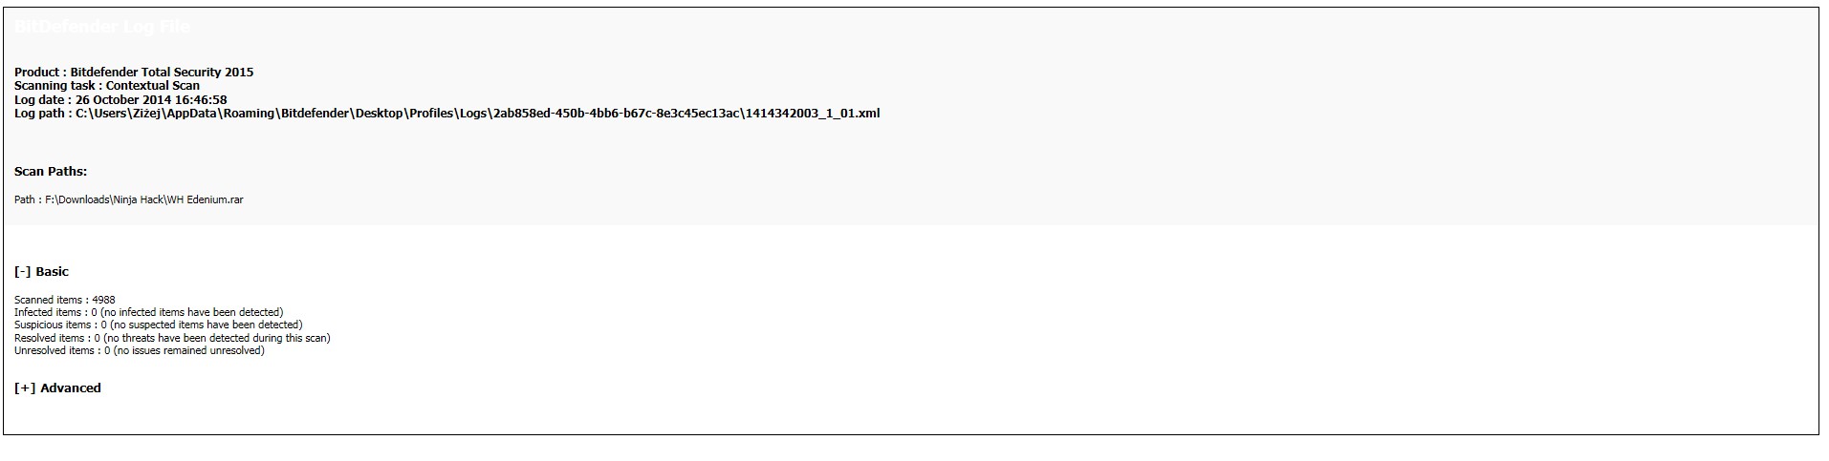Viewport: 1829px width, 461px height.
Task: Expand the [+] Advanced section
Action: click(57, 388)
